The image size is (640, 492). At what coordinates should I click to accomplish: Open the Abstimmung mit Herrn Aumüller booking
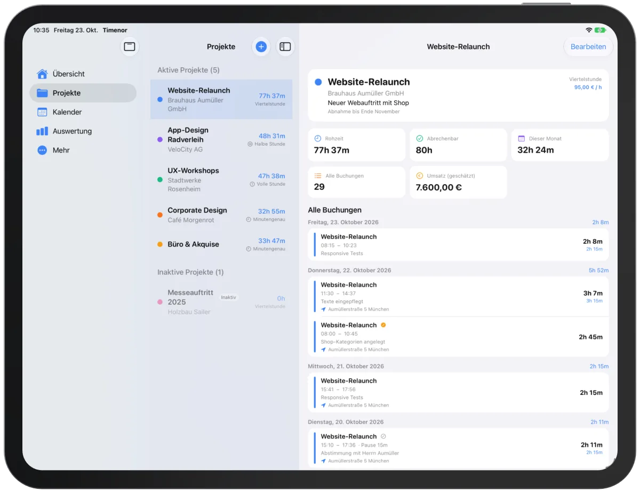point(458,448)
